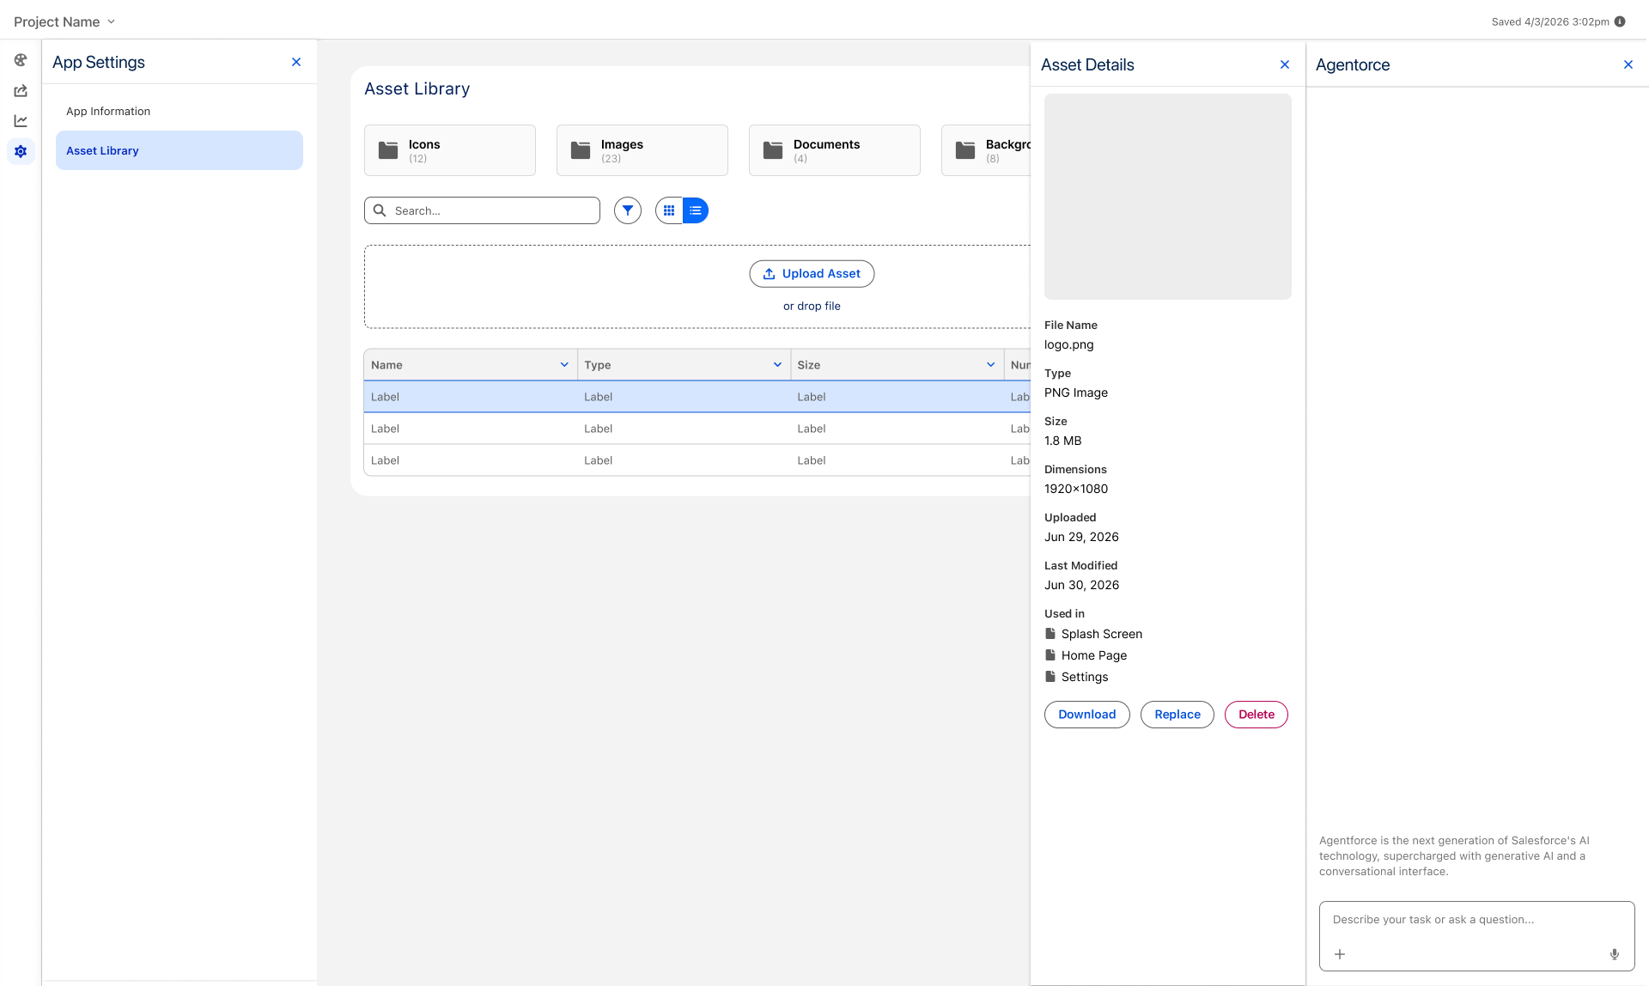Click the 1920×1080 dimensions value
The width and height of the screenshot is (1649, 986).
[x=1076, y=489]
